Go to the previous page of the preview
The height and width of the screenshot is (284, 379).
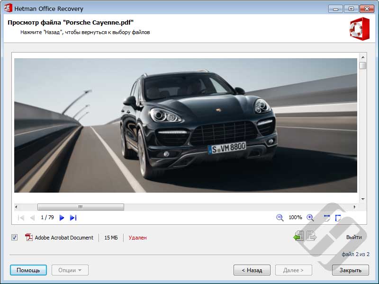pos(32,218)
